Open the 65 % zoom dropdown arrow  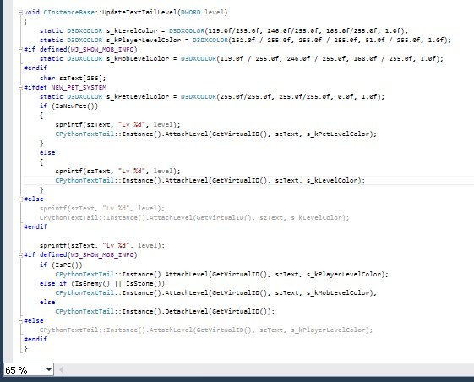(48, 369)
